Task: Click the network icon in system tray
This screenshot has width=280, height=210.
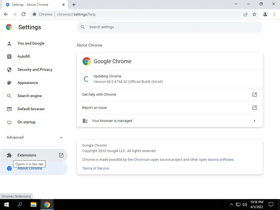Action: [238, 205]
